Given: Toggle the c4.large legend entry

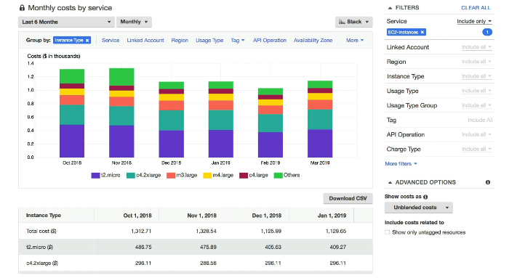Looking at the screenshot, I should pyautogui.click(x=254, y=176).
